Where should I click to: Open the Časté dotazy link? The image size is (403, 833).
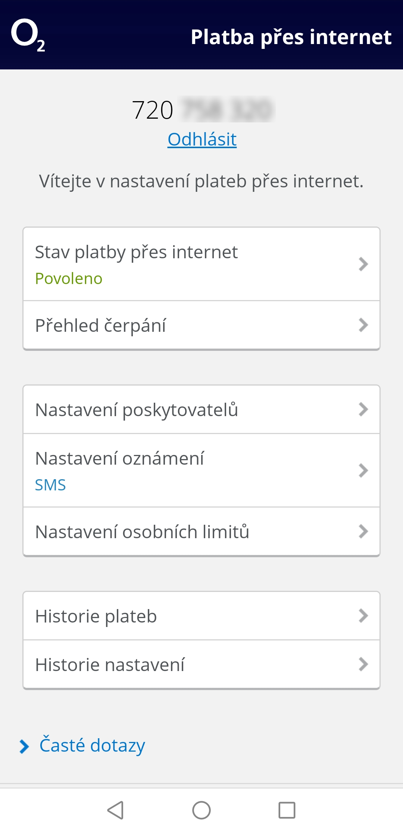click(92, 745)
